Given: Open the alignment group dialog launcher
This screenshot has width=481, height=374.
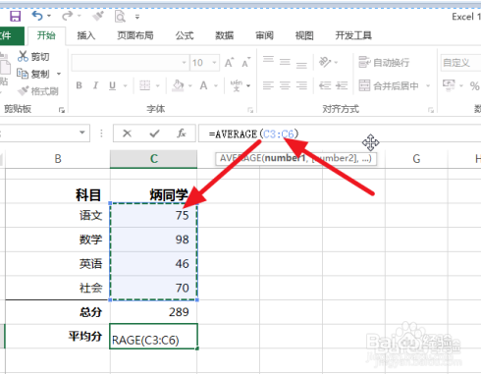Looking at the screenshot, I should point(431,110).
